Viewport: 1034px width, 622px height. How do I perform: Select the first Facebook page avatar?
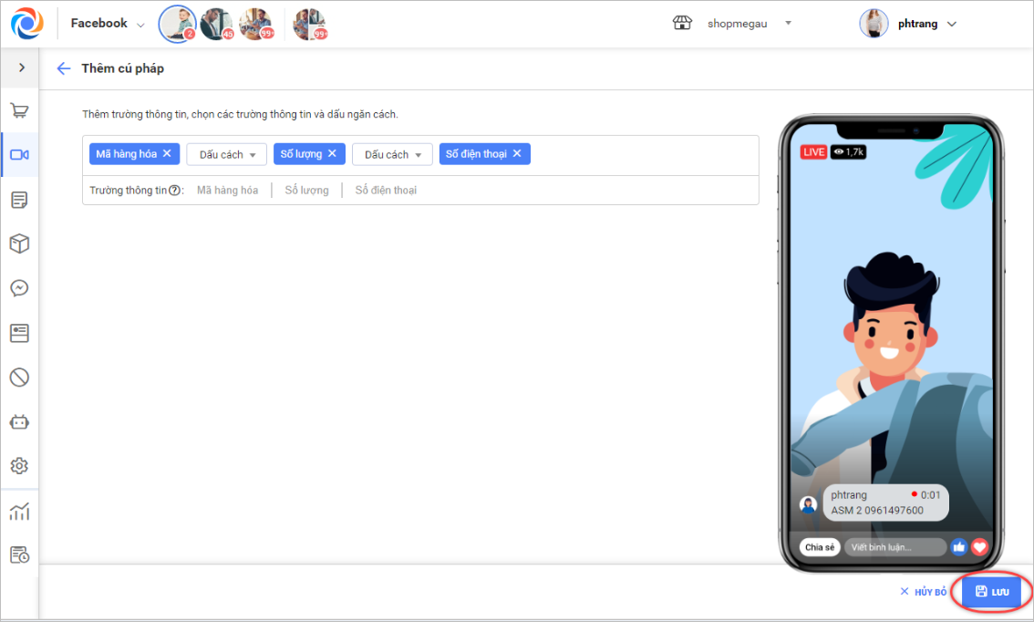[x=178, y=24]
